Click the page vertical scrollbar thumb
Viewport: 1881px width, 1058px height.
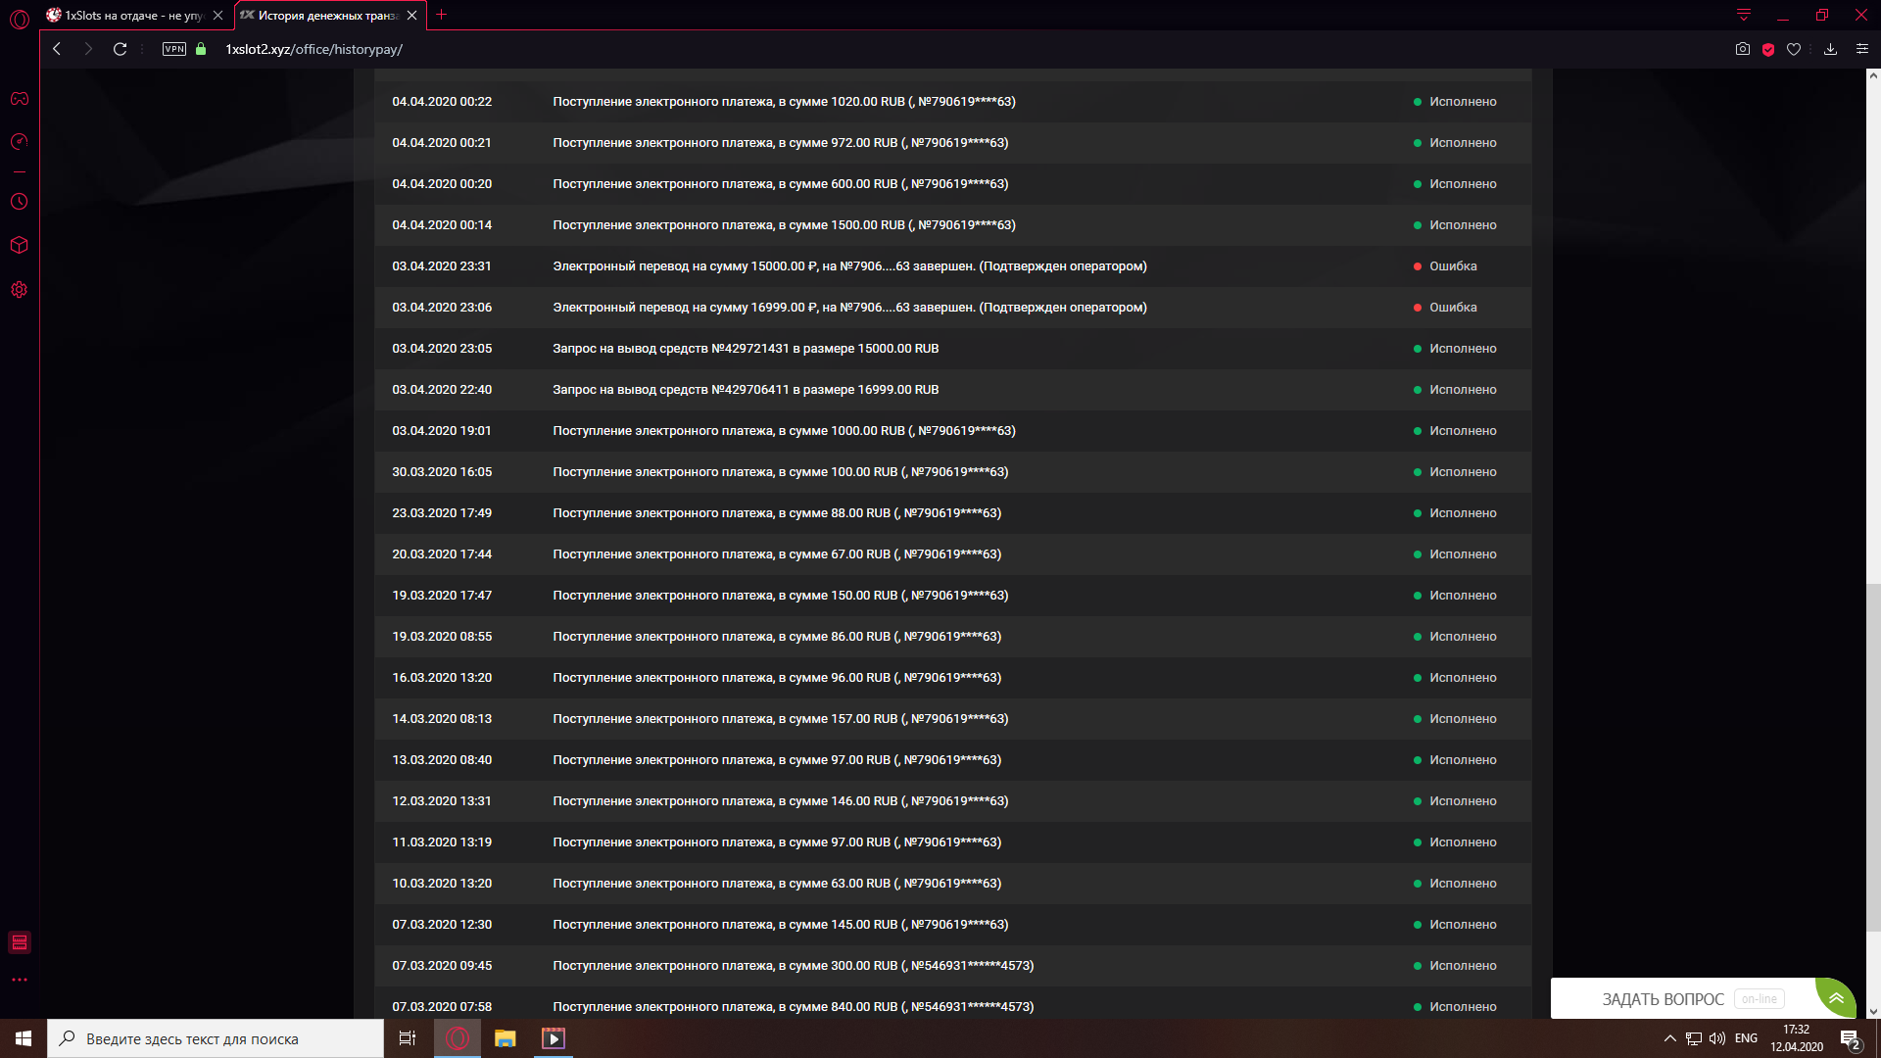tap(1873, 756)
